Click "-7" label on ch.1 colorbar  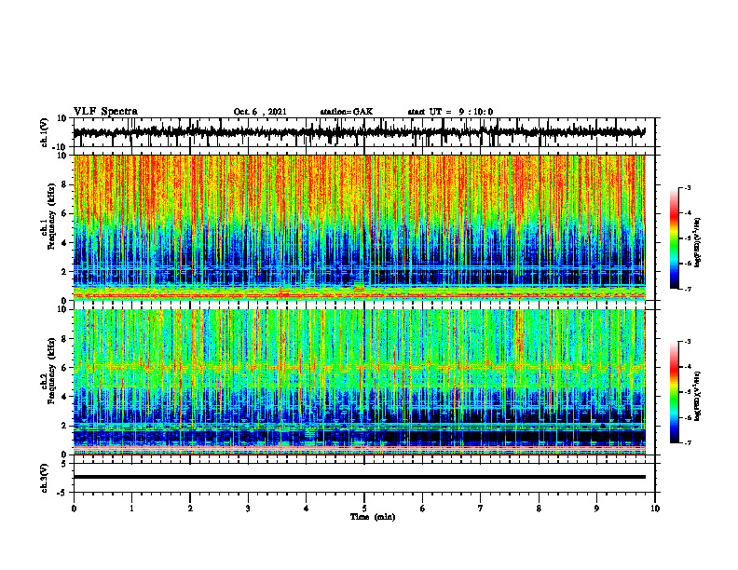(688, 289)
